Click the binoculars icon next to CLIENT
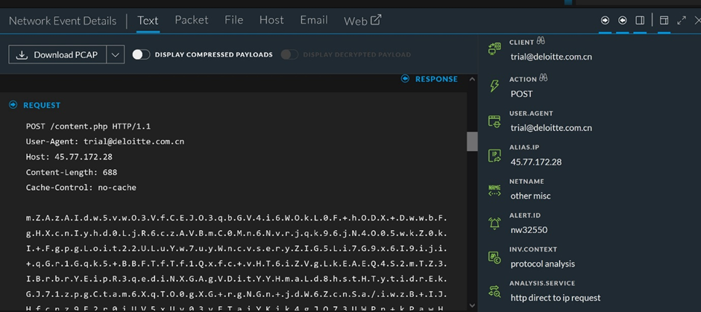The image size is (701, 312). (x=541, y=42)
